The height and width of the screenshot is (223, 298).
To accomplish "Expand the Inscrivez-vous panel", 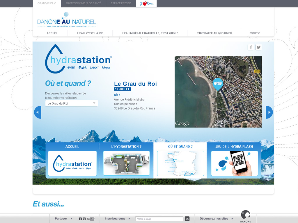I will pos(118,219).
